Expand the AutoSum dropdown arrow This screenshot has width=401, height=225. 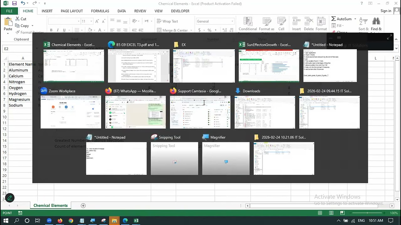(355, 19)
